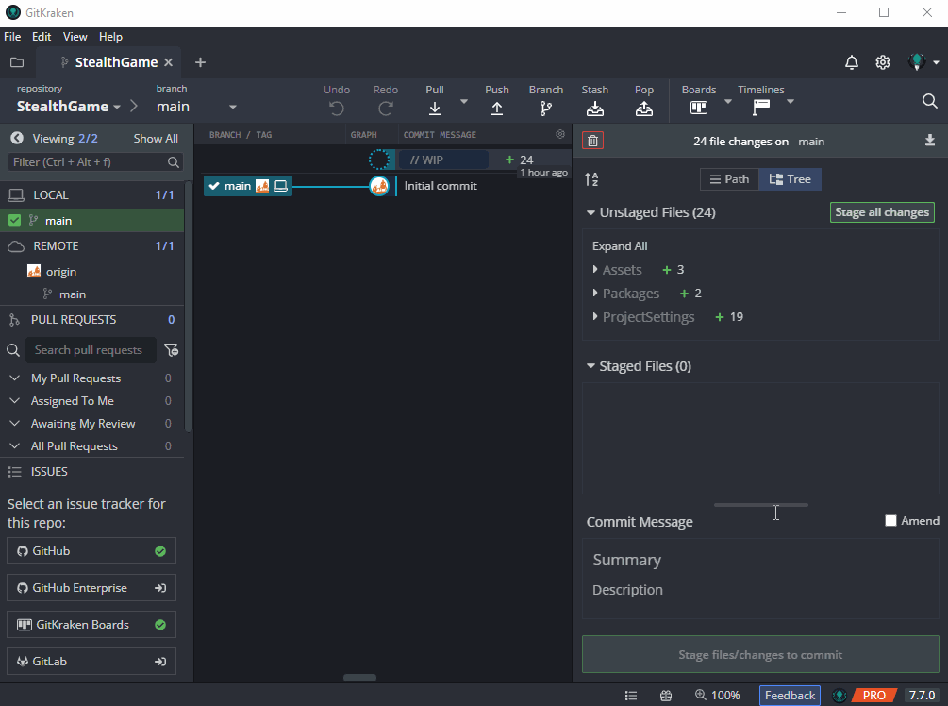Expand the ProjectSettings folder
The image size is (948, 706).
(x=595, y=316)
